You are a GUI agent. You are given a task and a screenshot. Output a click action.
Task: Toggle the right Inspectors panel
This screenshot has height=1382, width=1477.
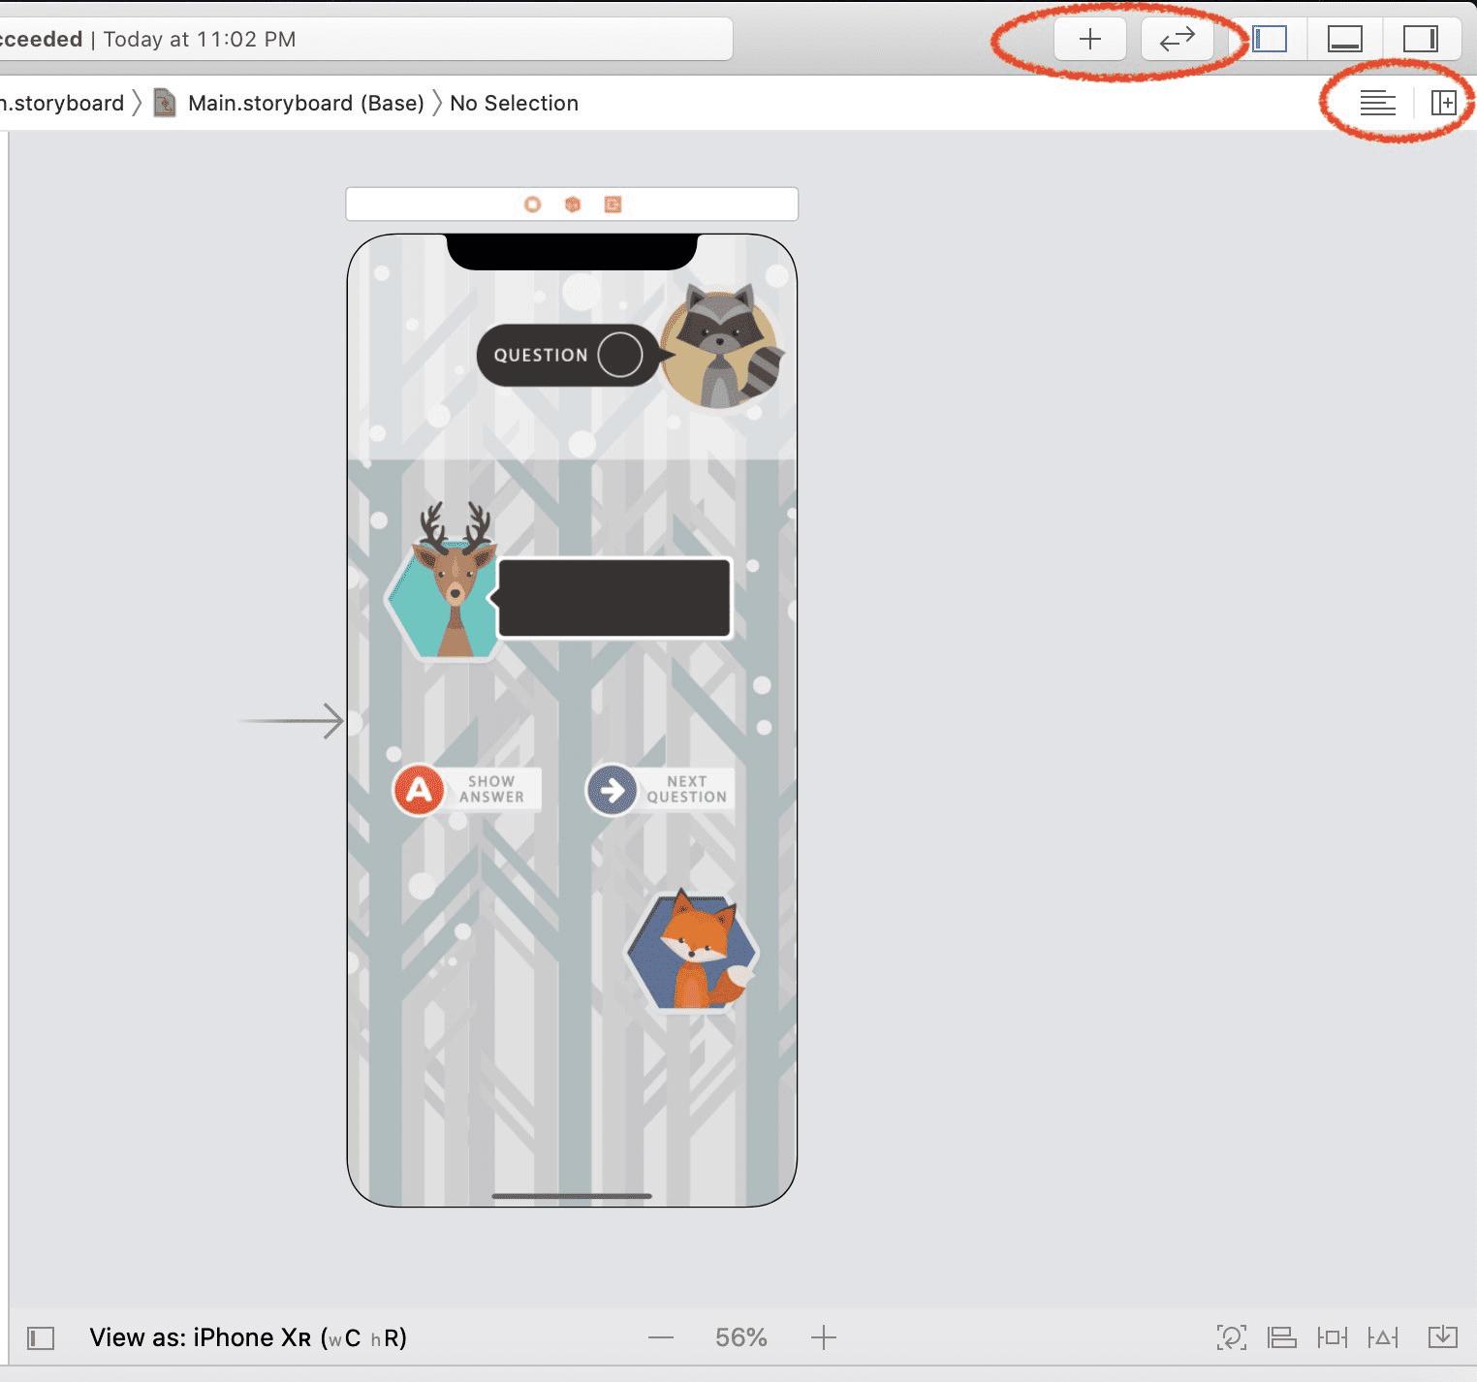(1420, 39)
